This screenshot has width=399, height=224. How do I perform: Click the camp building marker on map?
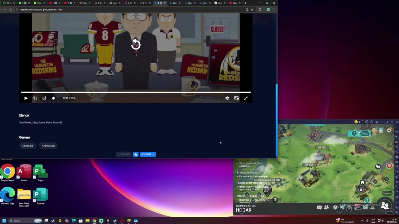[378, 166]
